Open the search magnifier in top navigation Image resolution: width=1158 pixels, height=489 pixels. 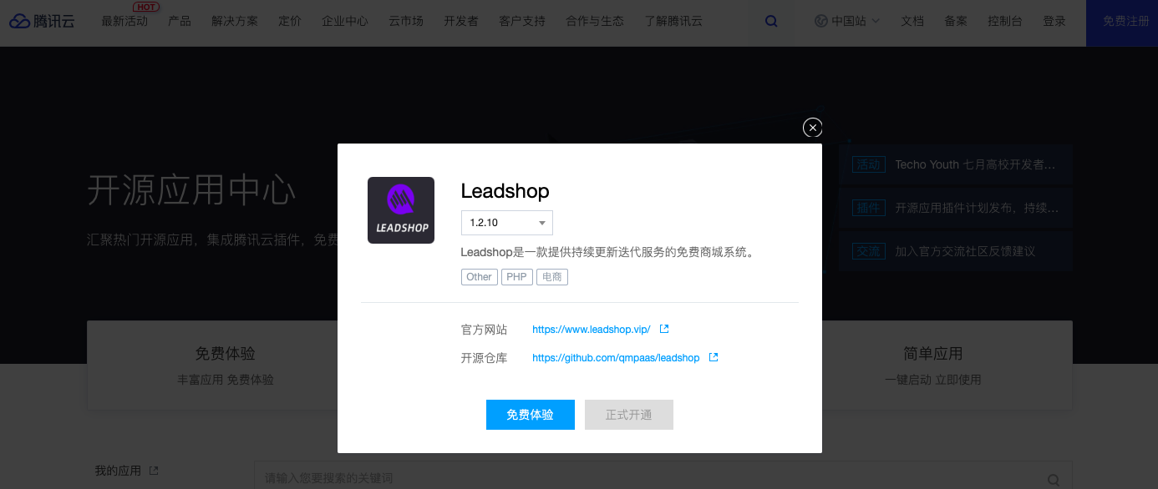tap(771, 22)
